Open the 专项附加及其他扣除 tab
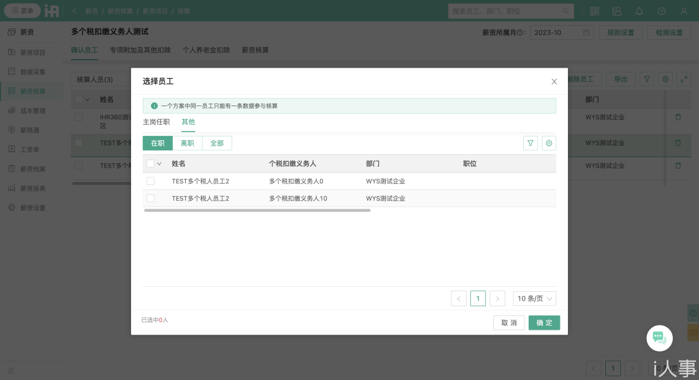 [x=140, y=50]
